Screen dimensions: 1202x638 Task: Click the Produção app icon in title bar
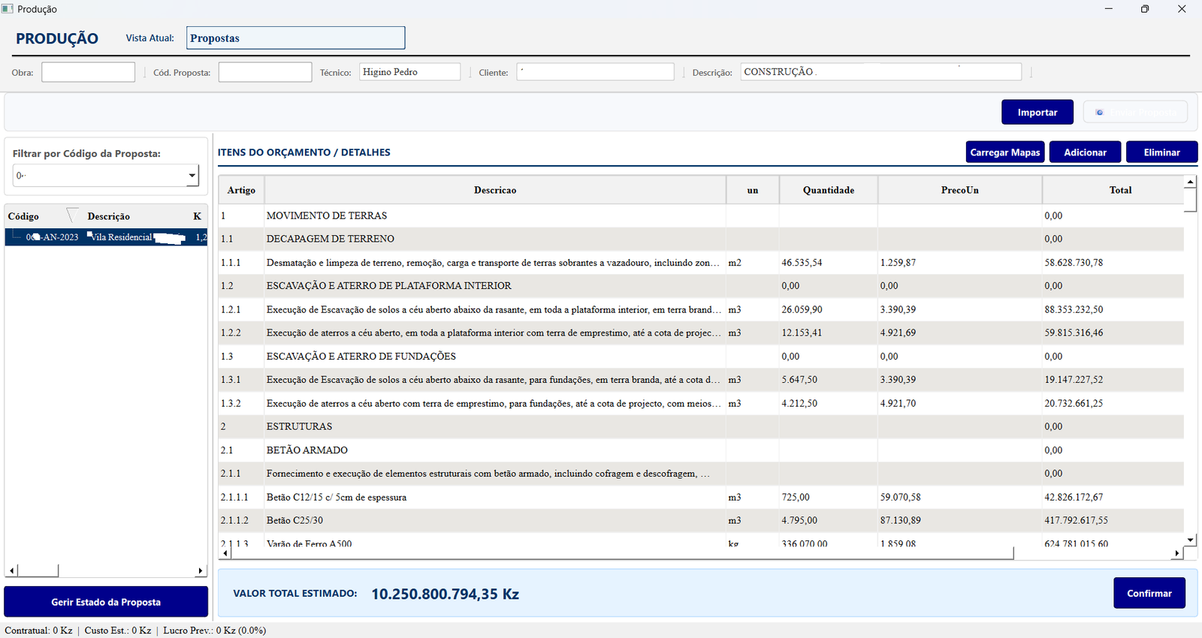coord(8,9)
